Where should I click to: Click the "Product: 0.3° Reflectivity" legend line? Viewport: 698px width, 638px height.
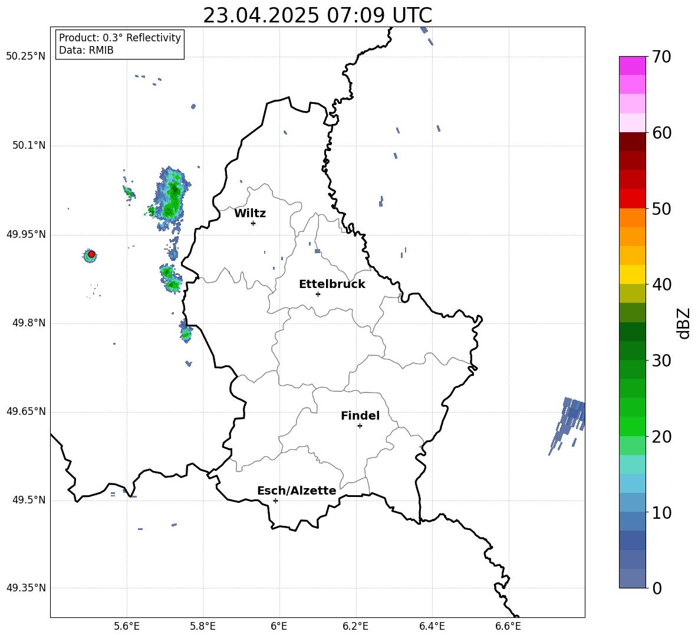pos(120,38)
